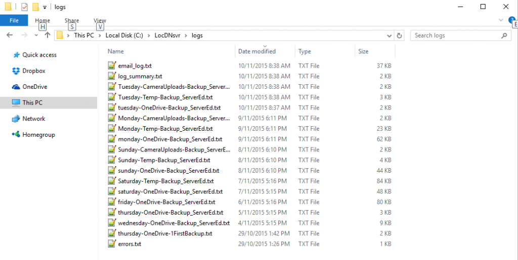Image resolution: width=518 pixels, height=260 pixels.
Task: Open the recent locations dropdown arrow
Action: (x=36, y=35)
